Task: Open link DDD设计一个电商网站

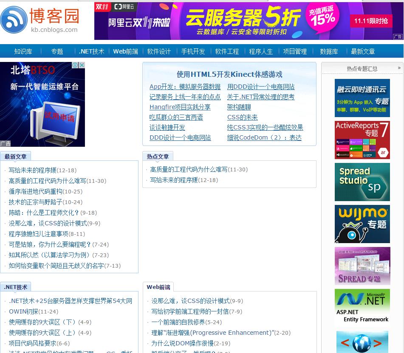Action: tap(181, 137)
